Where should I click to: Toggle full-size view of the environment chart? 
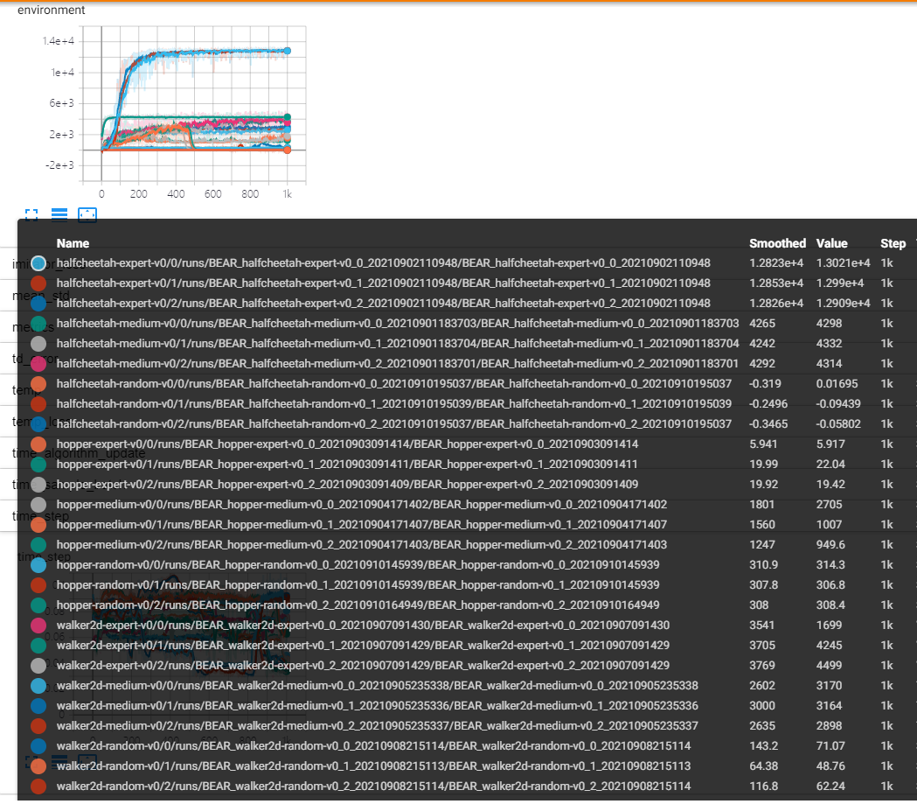(x=31, y=214)
